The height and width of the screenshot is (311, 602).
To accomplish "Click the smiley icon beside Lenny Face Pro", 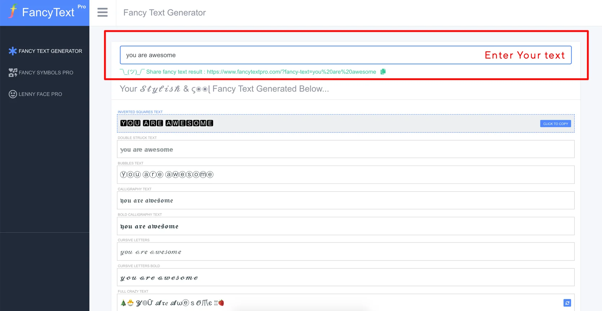I will pyautogui.click(x=13, y=94).
